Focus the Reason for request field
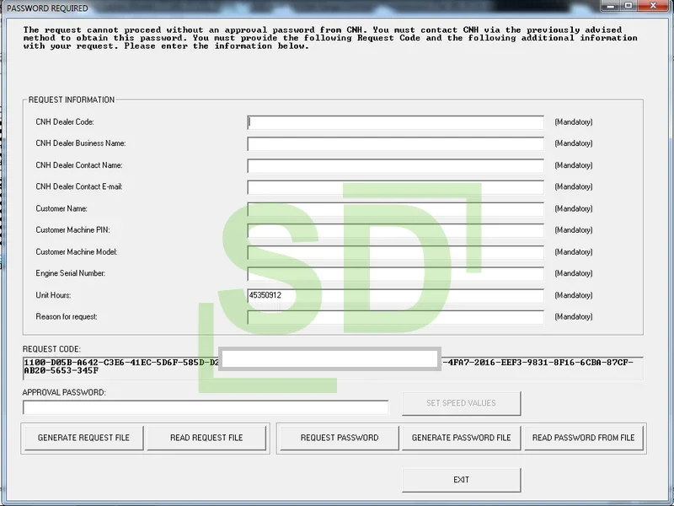This screenshot has width=674, height=506. (x=396, y=317)
